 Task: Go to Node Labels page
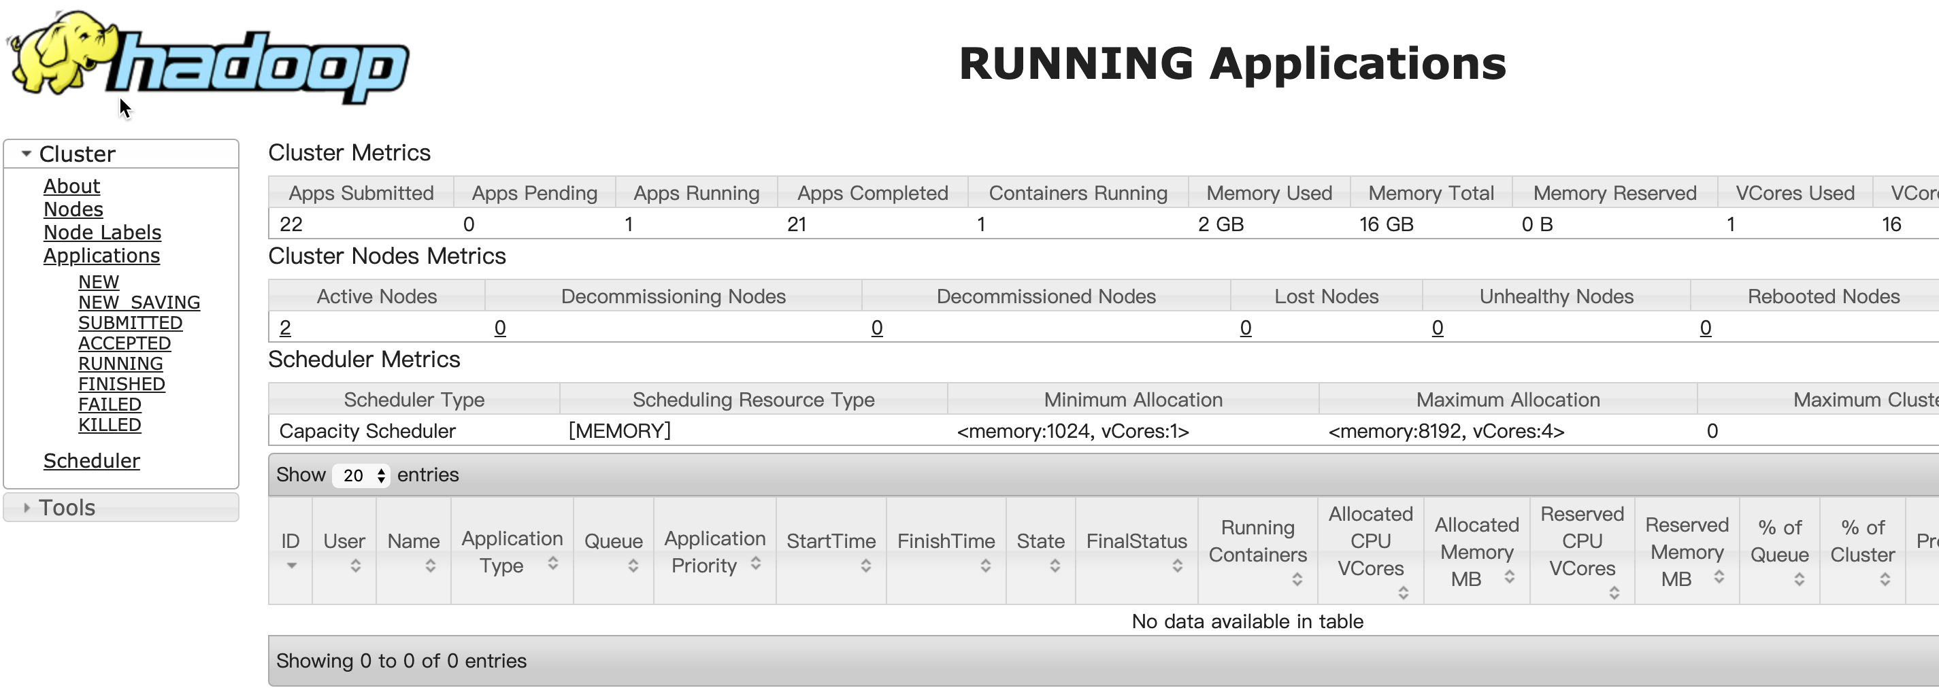[x=102, y=233]
